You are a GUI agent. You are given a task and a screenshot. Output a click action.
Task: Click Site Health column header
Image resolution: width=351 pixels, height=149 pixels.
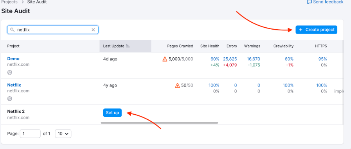210,46
